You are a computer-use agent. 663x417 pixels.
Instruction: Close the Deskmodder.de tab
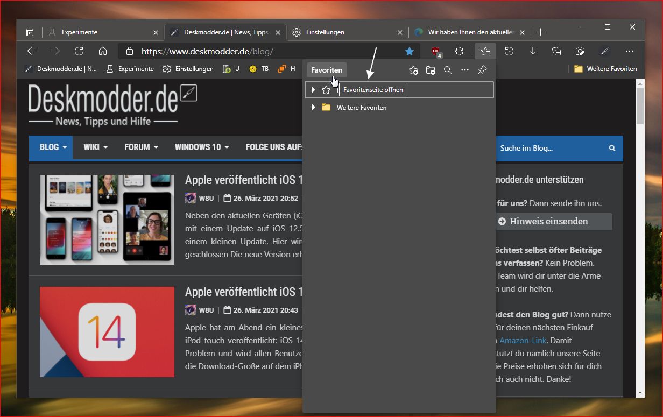[278, 32]
